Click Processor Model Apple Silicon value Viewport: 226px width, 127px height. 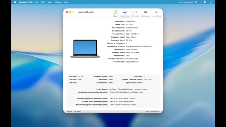tap(131, 37)
